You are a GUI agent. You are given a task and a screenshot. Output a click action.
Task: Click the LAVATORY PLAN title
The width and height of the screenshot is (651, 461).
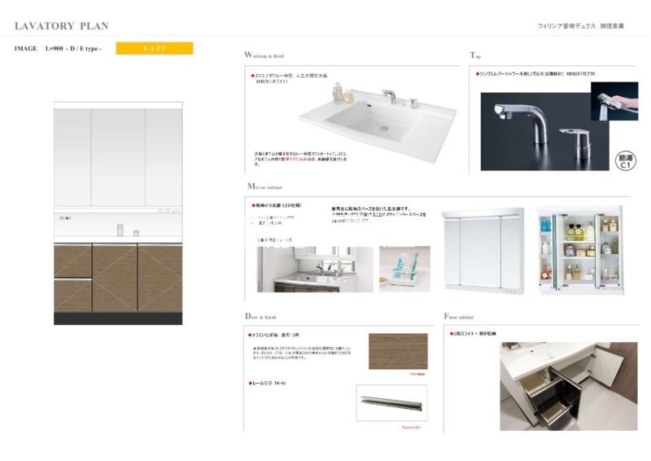(62, 26)
